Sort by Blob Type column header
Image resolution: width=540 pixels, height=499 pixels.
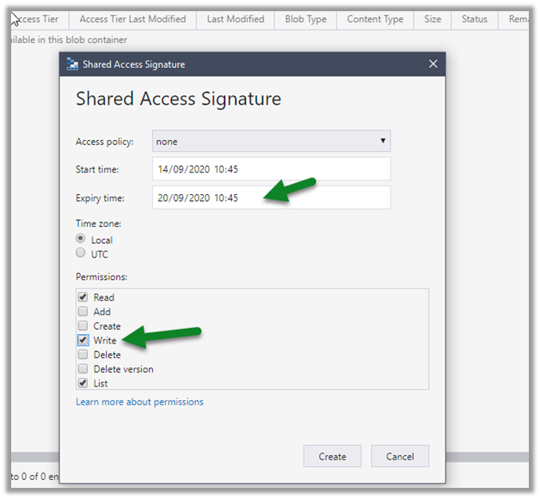pyautogui.click(x=305, y=19)
